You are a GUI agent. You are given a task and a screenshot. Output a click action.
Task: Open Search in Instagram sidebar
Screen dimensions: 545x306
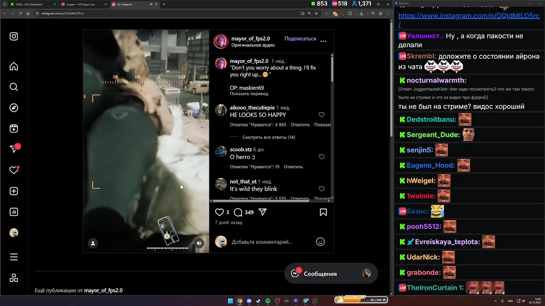(x=14, y=87)
